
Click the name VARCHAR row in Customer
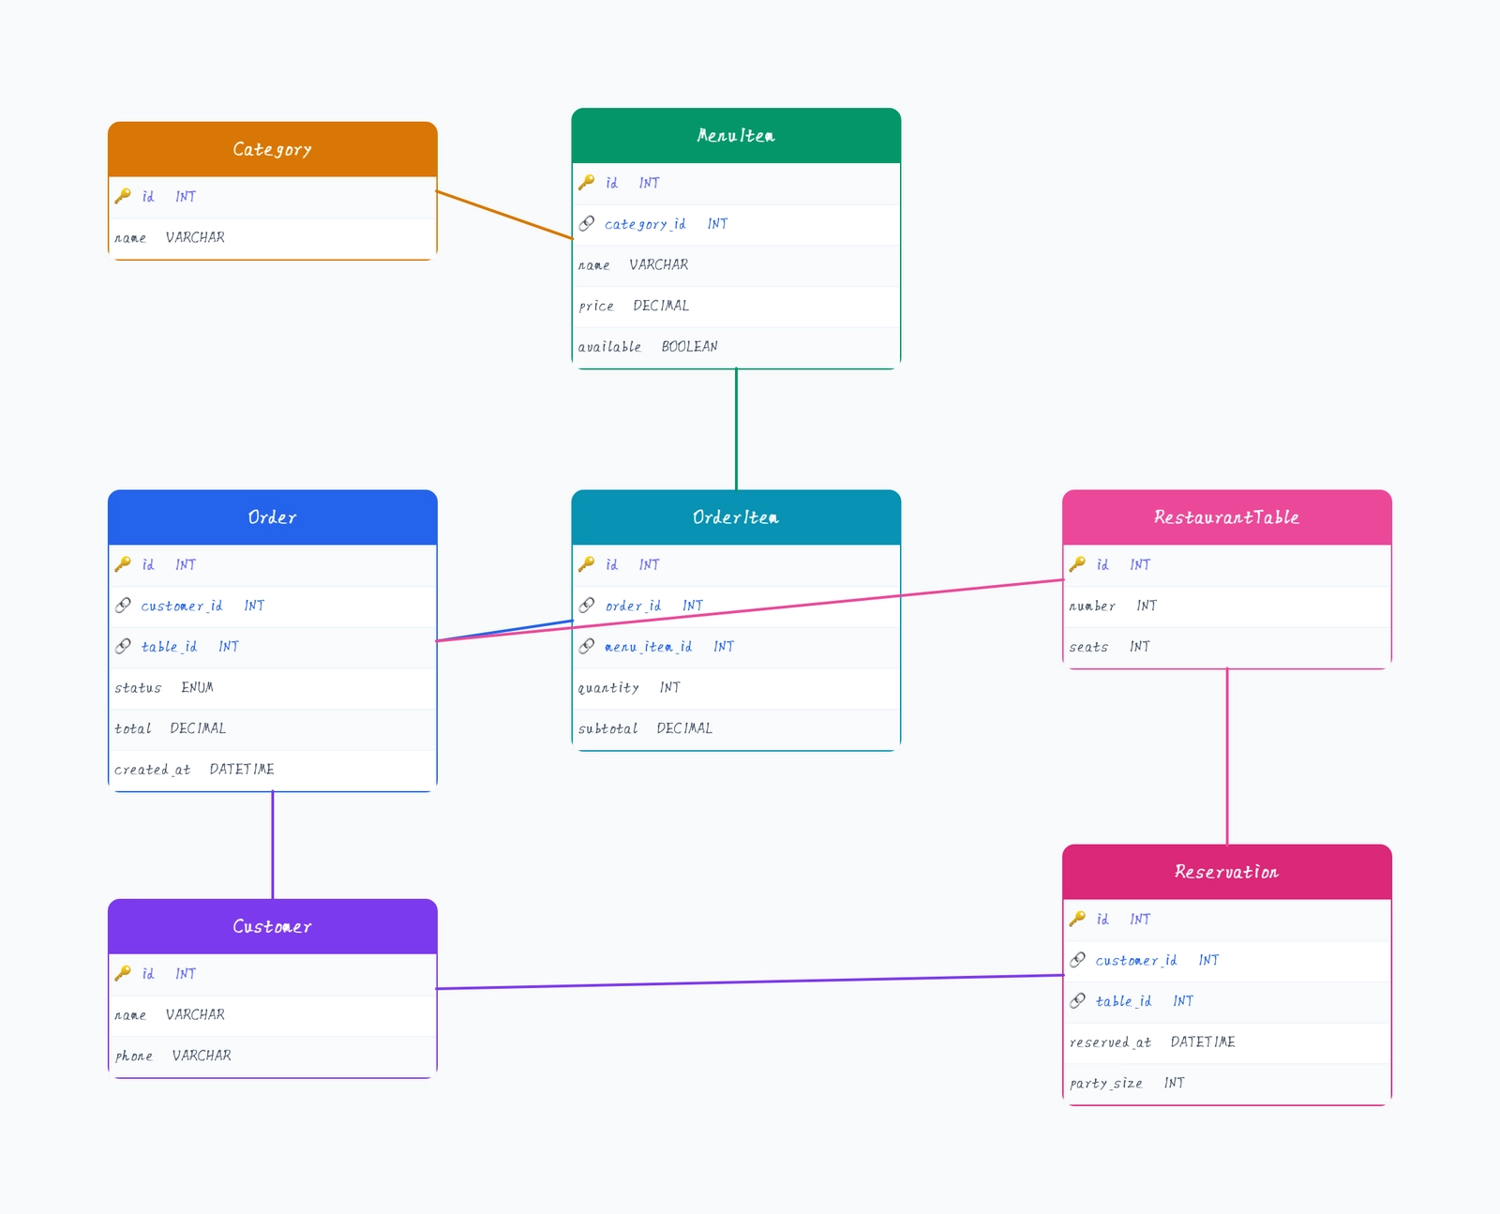[273, 1014]
